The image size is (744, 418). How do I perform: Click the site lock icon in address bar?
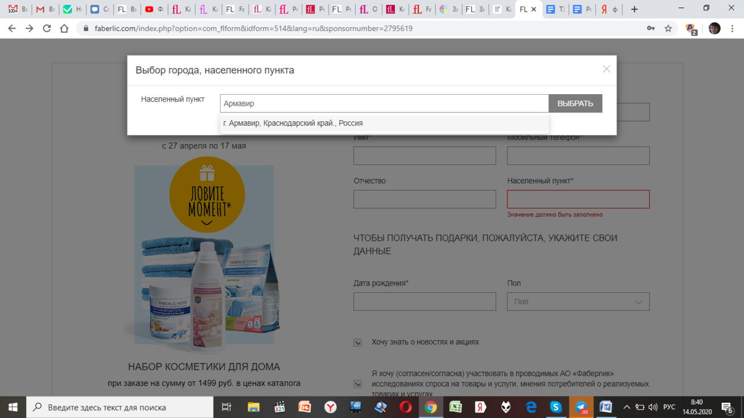pos(86,28)
